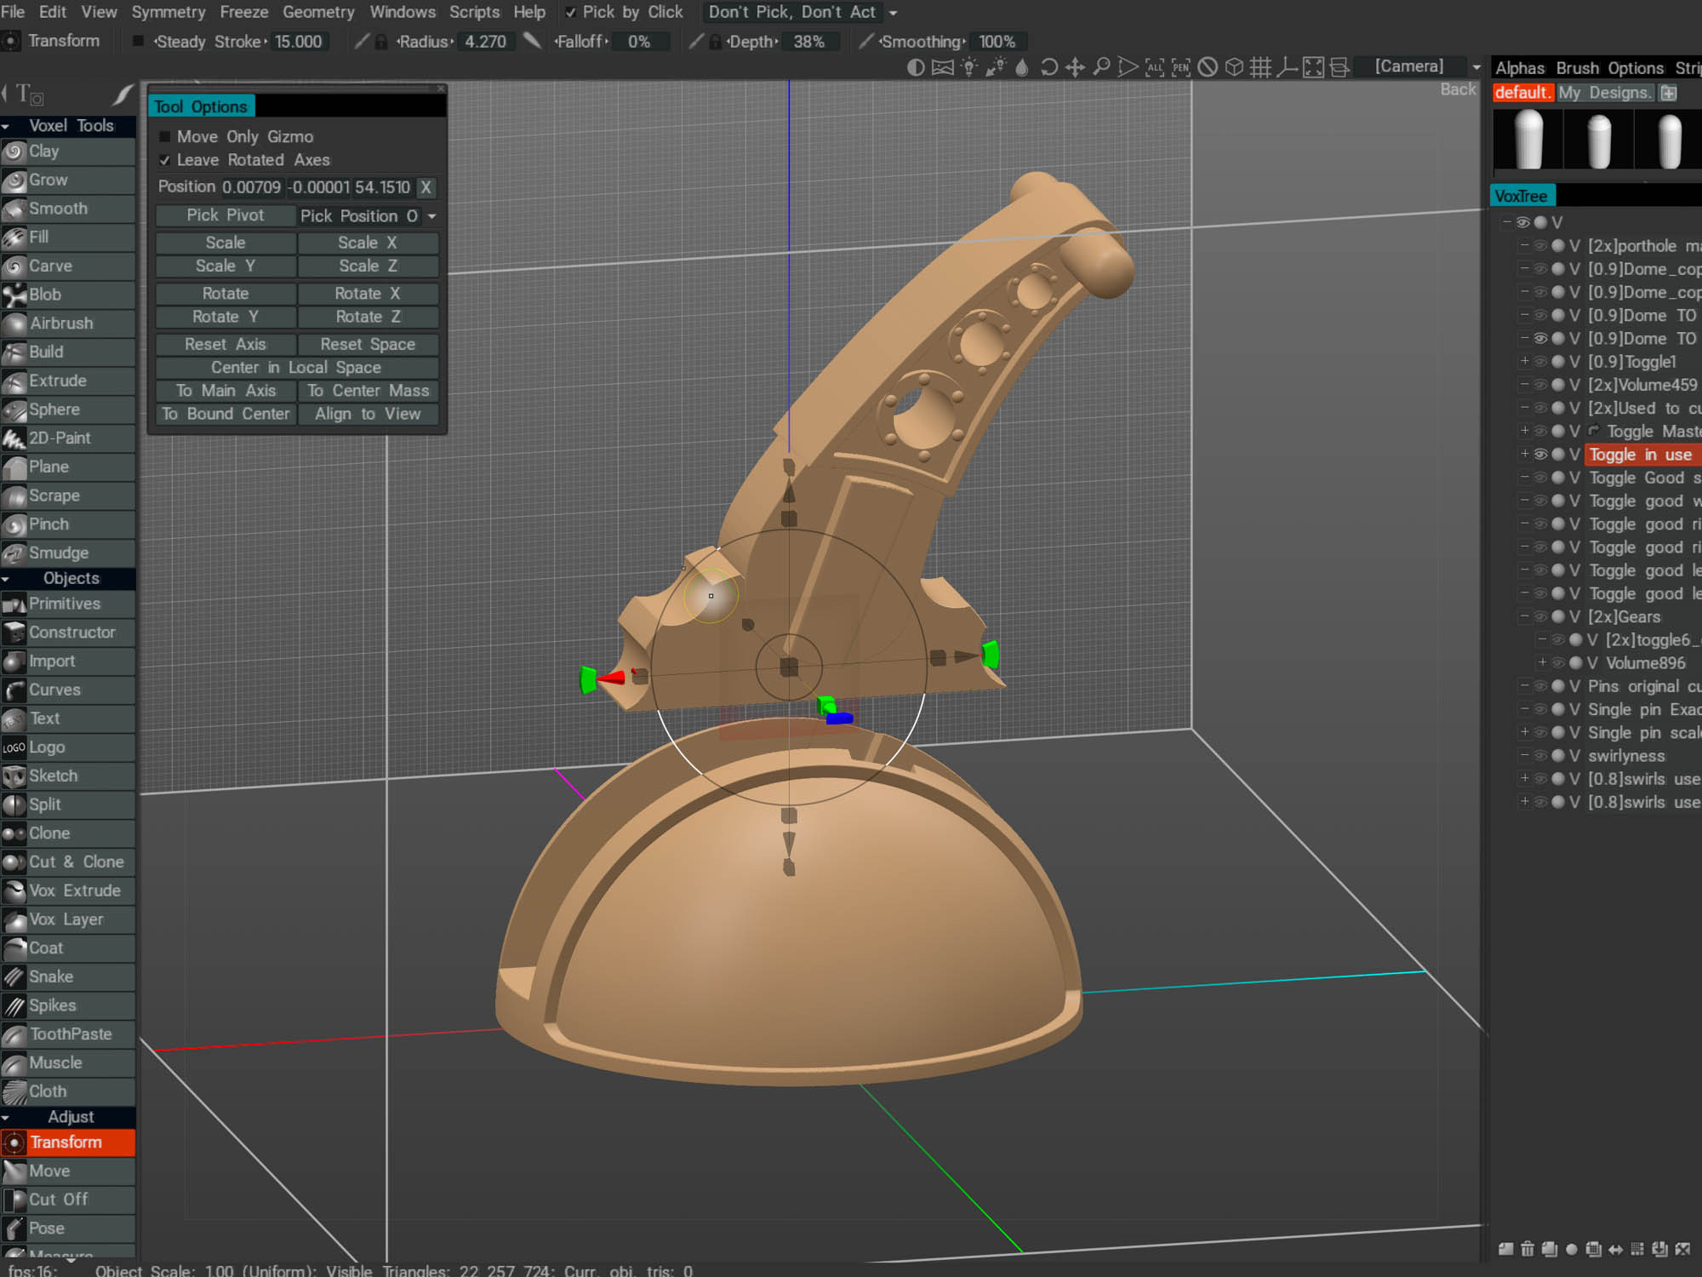The height and width of the screenshot is (1277, 1702).
Task: Select the Pose tool
Action: pos(68,1228)
